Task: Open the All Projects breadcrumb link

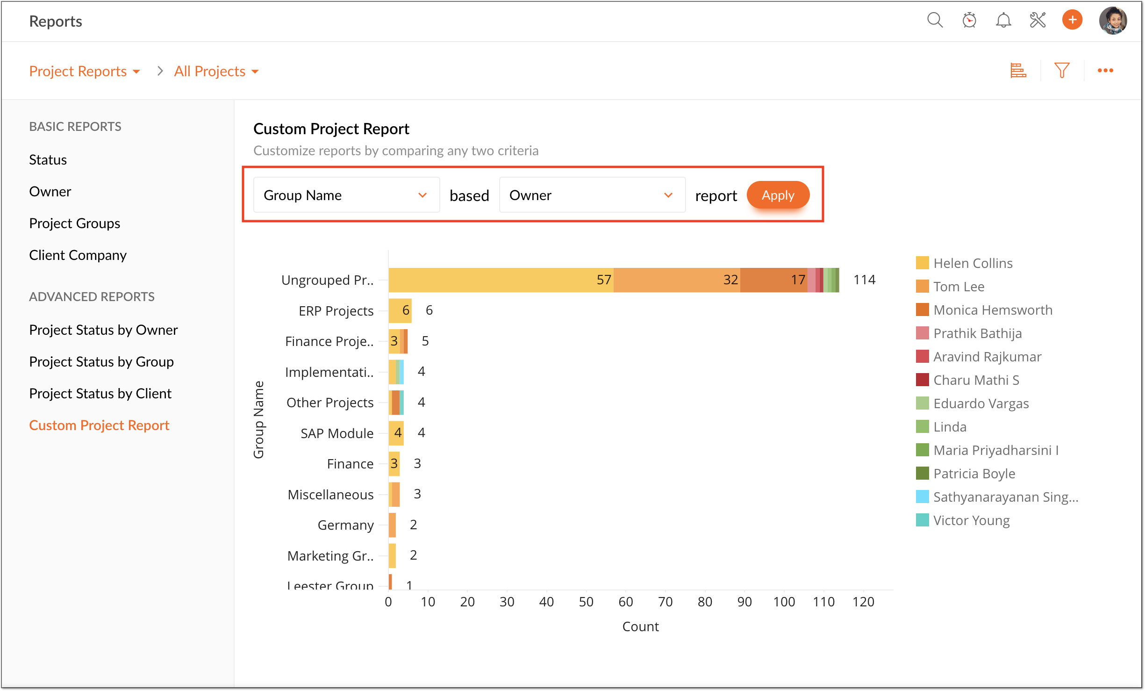Action: [216, 71]
